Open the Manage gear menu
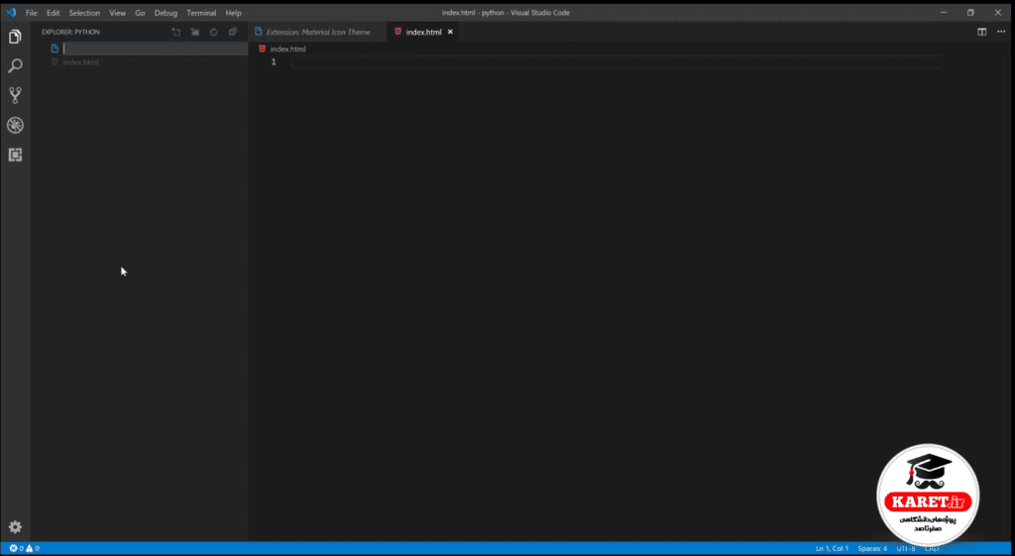 (x=15, y=527)
